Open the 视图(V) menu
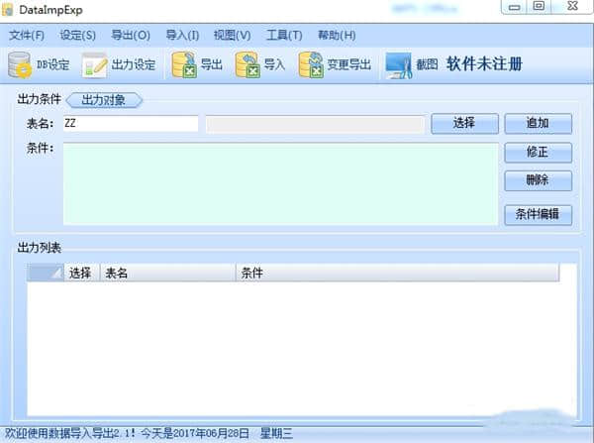The image size is (594, 443). coord(232,36)
